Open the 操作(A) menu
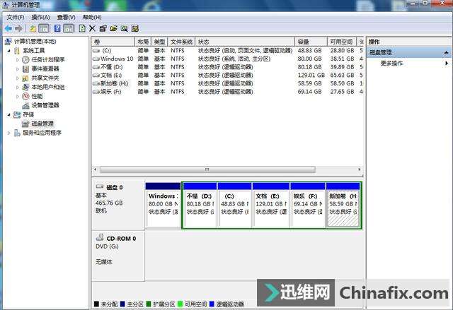Image resolution: width=453 pixels, height=310 pixels. (x=40, y=17)
